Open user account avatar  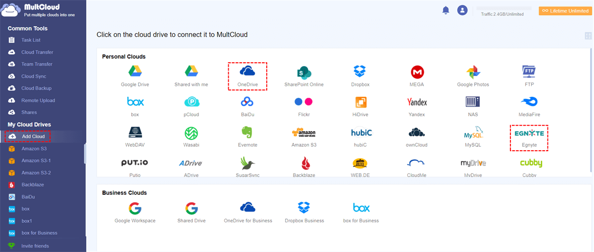(x=462, y=10)
